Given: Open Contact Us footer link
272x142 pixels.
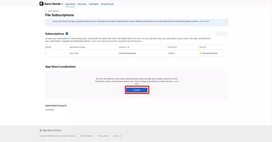Looking at the screenshot, I should click(x=117, y=136).
